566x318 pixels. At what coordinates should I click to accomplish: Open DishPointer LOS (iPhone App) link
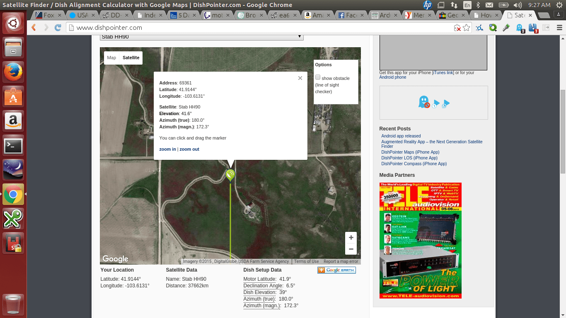tap(409, 158)
